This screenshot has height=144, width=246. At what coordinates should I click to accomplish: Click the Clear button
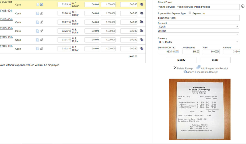click(x=215, y=60)
